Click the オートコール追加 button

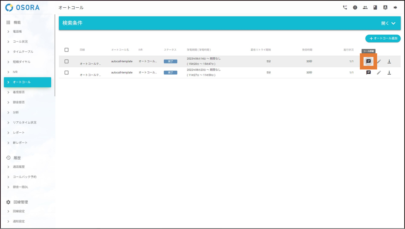(383, 38)
